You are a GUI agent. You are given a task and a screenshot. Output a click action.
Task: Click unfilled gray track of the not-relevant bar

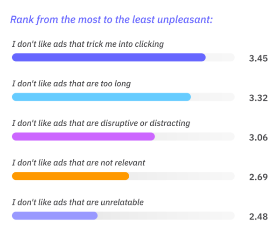[x=182, y=176]
